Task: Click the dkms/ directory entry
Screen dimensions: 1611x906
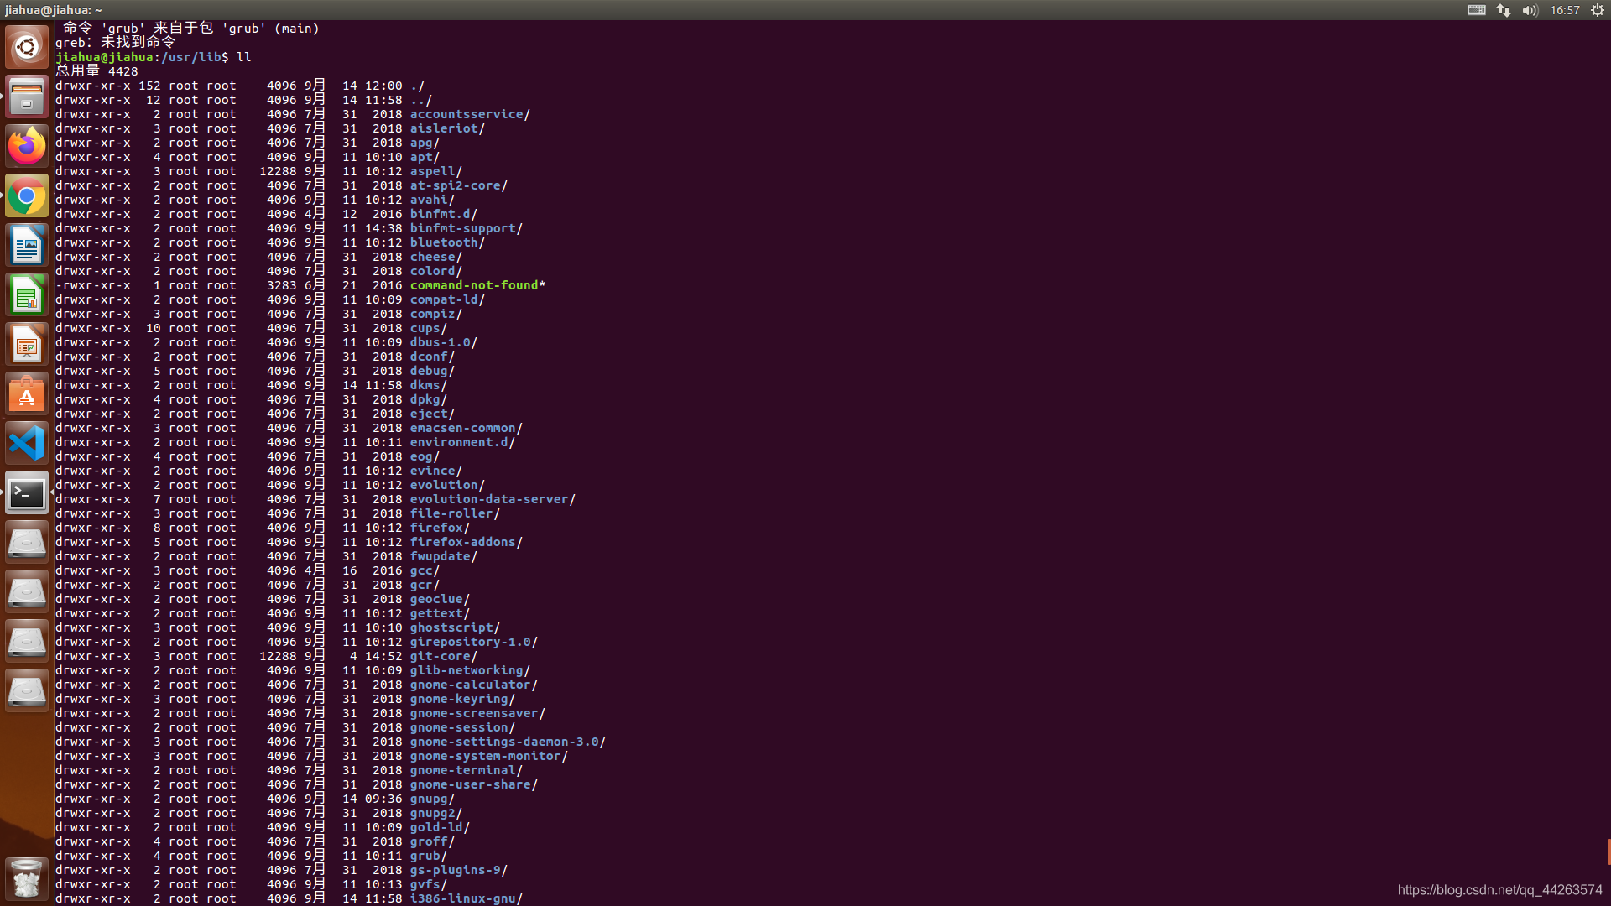Action: pos(429,385)
